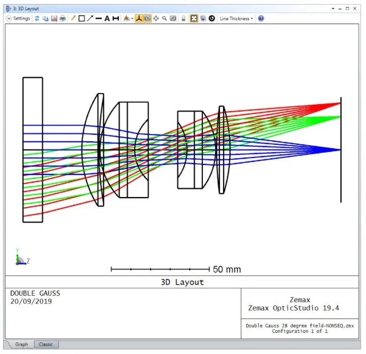
Task: Open the Line Thickness dropdown
Action: (x=236, y=19)
